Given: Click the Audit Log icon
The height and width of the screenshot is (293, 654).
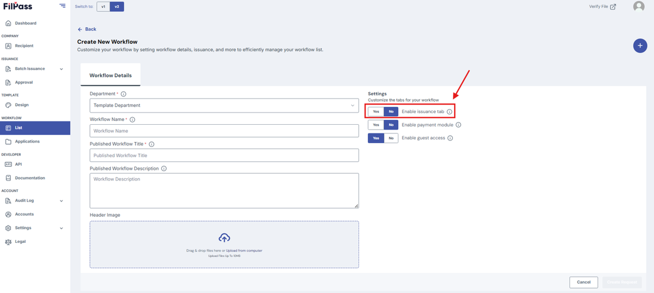Looking at the screenshot, I should 8,201.
